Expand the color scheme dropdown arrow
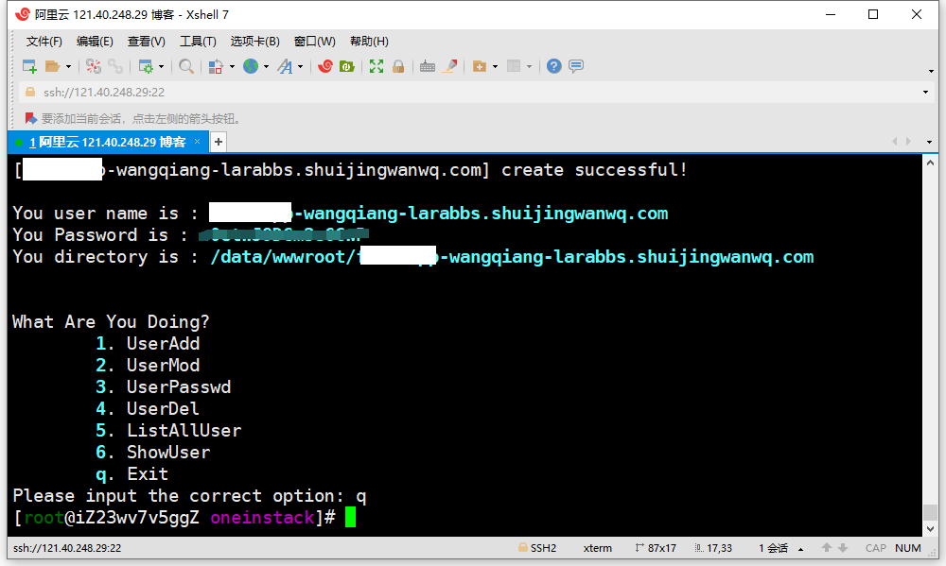946x566 pixels. (x=232, y=66)
